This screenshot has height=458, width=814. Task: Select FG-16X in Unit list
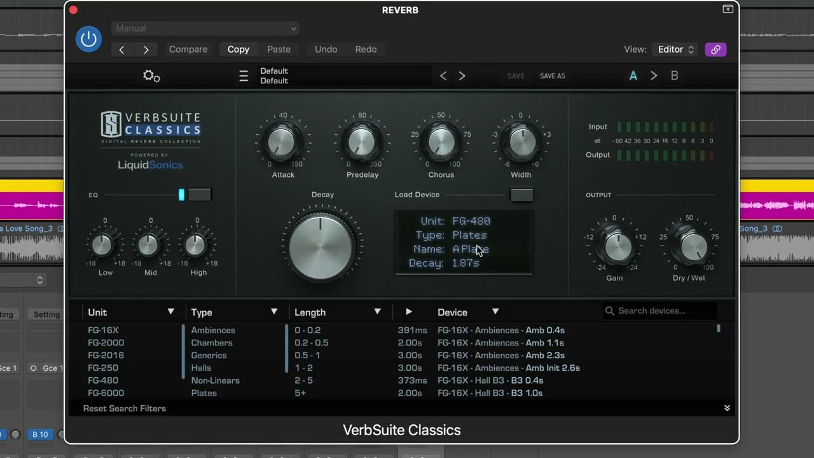103,330
